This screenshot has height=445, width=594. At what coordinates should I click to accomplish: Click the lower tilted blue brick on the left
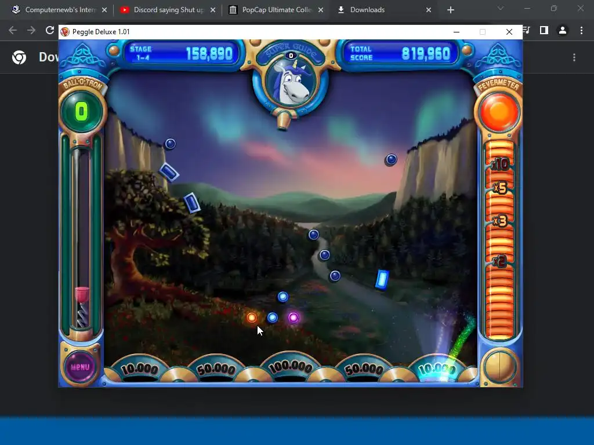point(191,203)
